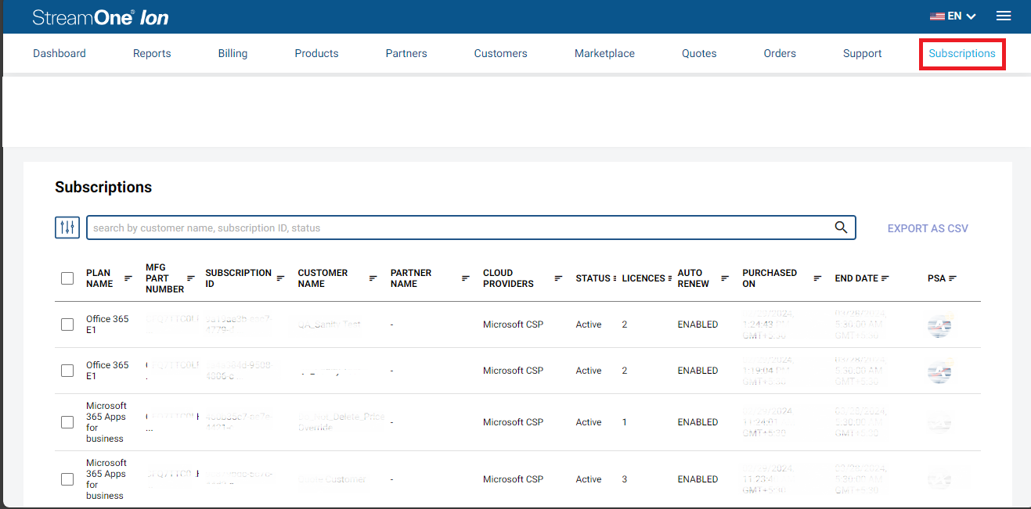Check the row with 3 licences checkbox
This screenshot has width=1031, height=509.
67,479
